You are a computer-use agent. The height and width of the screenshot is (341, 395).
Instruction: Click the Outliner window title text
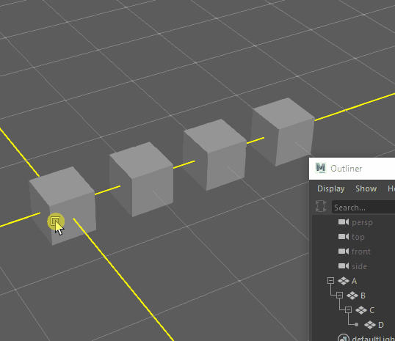pos(346,169)
